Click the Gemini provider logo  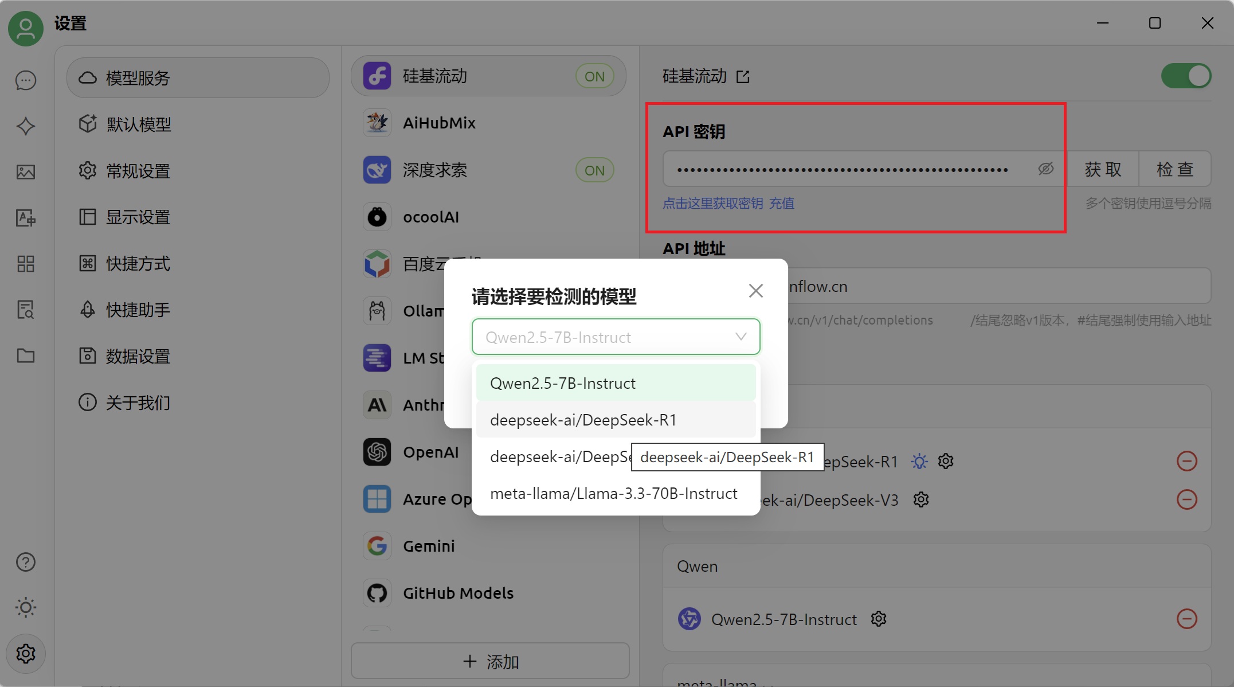377,546
